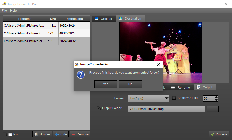Click the grid Icon view icon
Screen dimensions: 232x140
click(10, 134)
